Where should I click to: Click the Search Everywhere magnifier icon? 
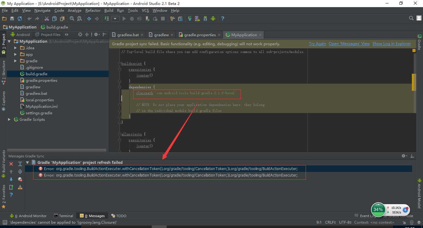tap(411, 18)
